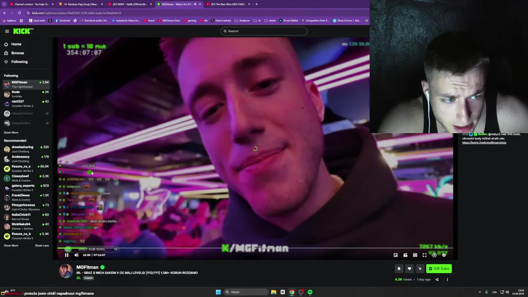Open MGFitman in the Following list

pos(26,84)
